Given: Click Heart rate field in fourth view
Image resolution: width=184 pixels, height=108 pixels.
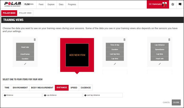Looking at the screenshot, I should (x=160, y=59).
